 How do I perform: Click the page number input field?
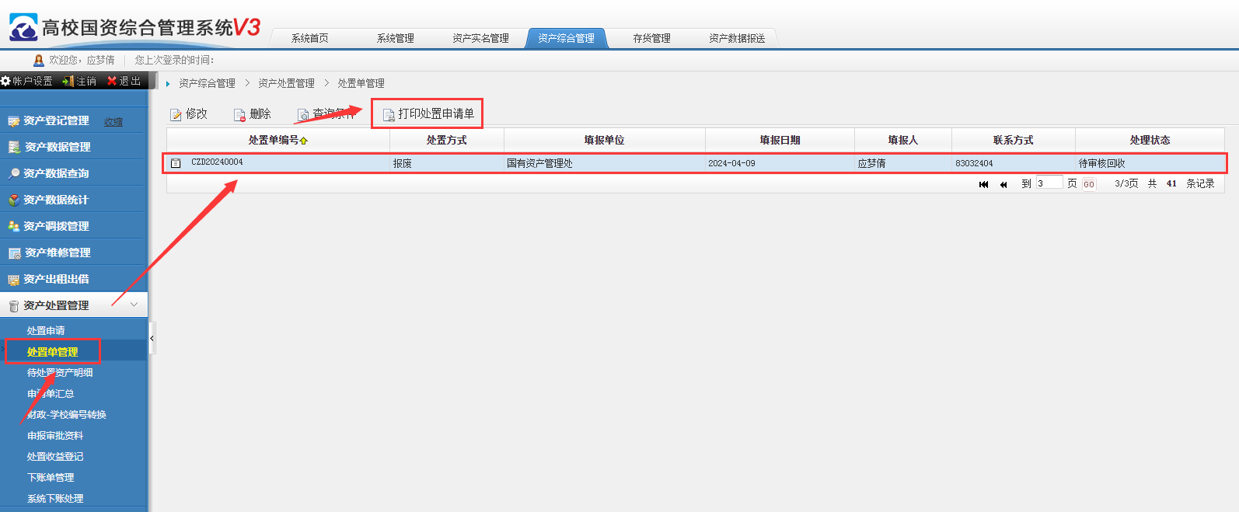(x=1049, y=183)
